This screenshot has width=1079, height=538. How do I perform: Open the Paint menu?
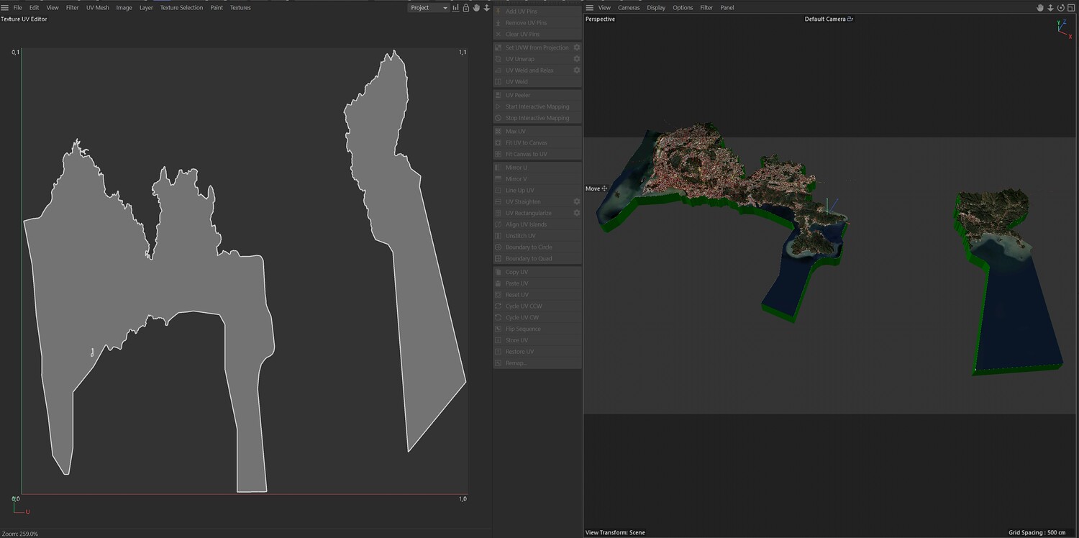tap(217, 8)
